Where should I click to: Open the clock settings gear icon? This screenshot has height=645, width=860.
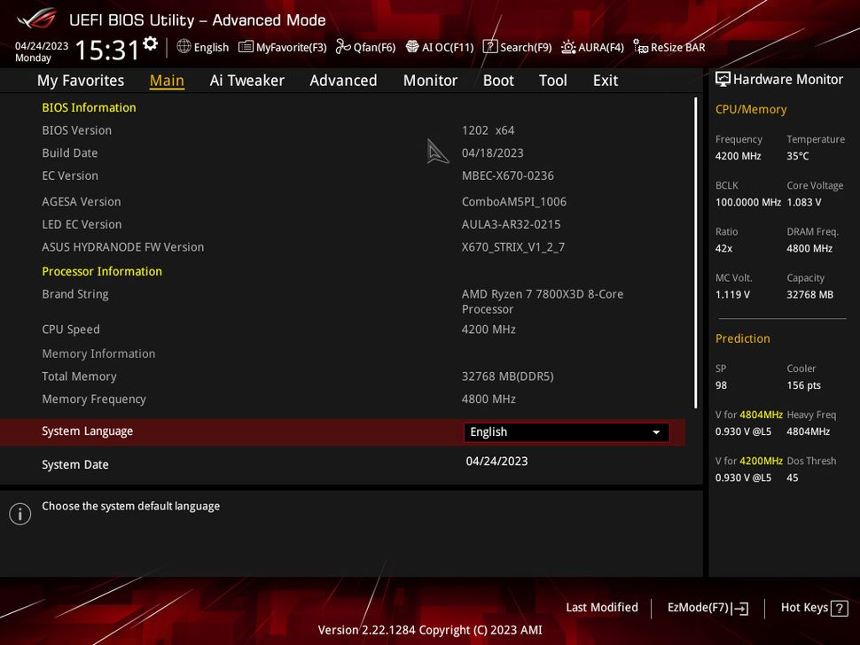click(149, 42)
